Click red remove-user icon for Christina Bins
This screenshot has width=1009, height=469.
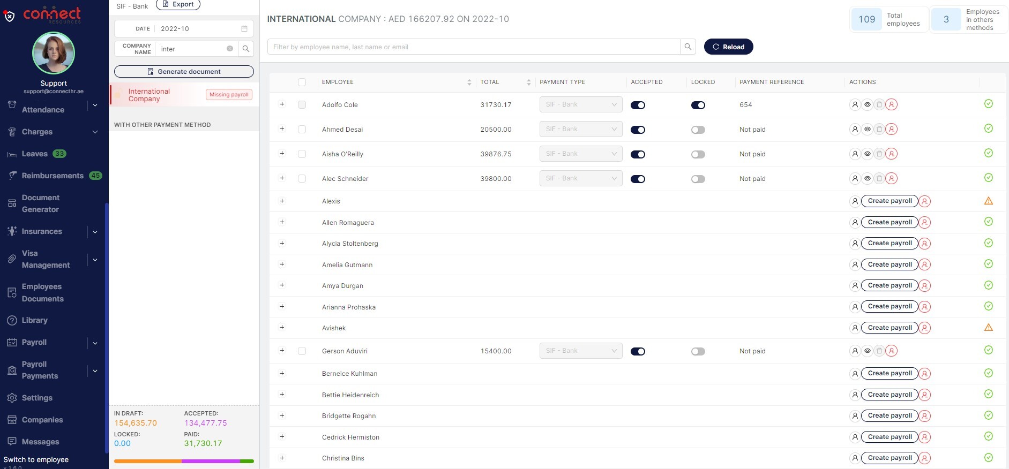click(925, 458)
